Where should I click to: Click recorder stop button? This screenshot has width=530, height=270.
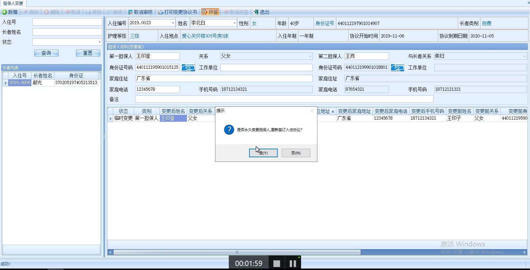click(x=277, y=263)
